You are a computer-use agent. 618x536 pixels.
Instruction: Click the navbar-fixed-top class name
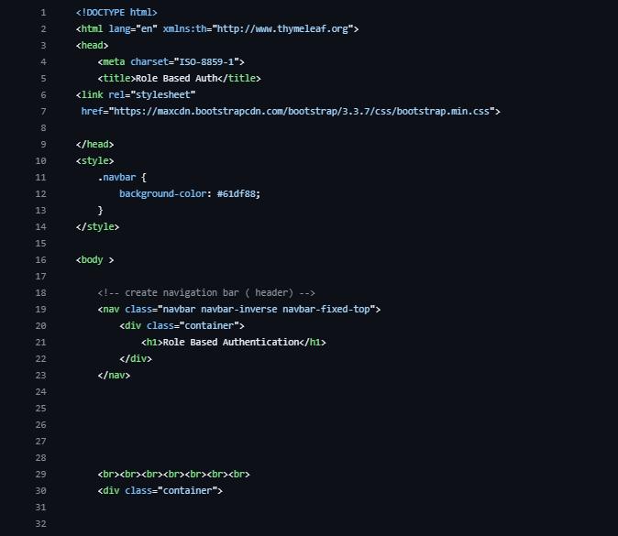coord(326,309)
